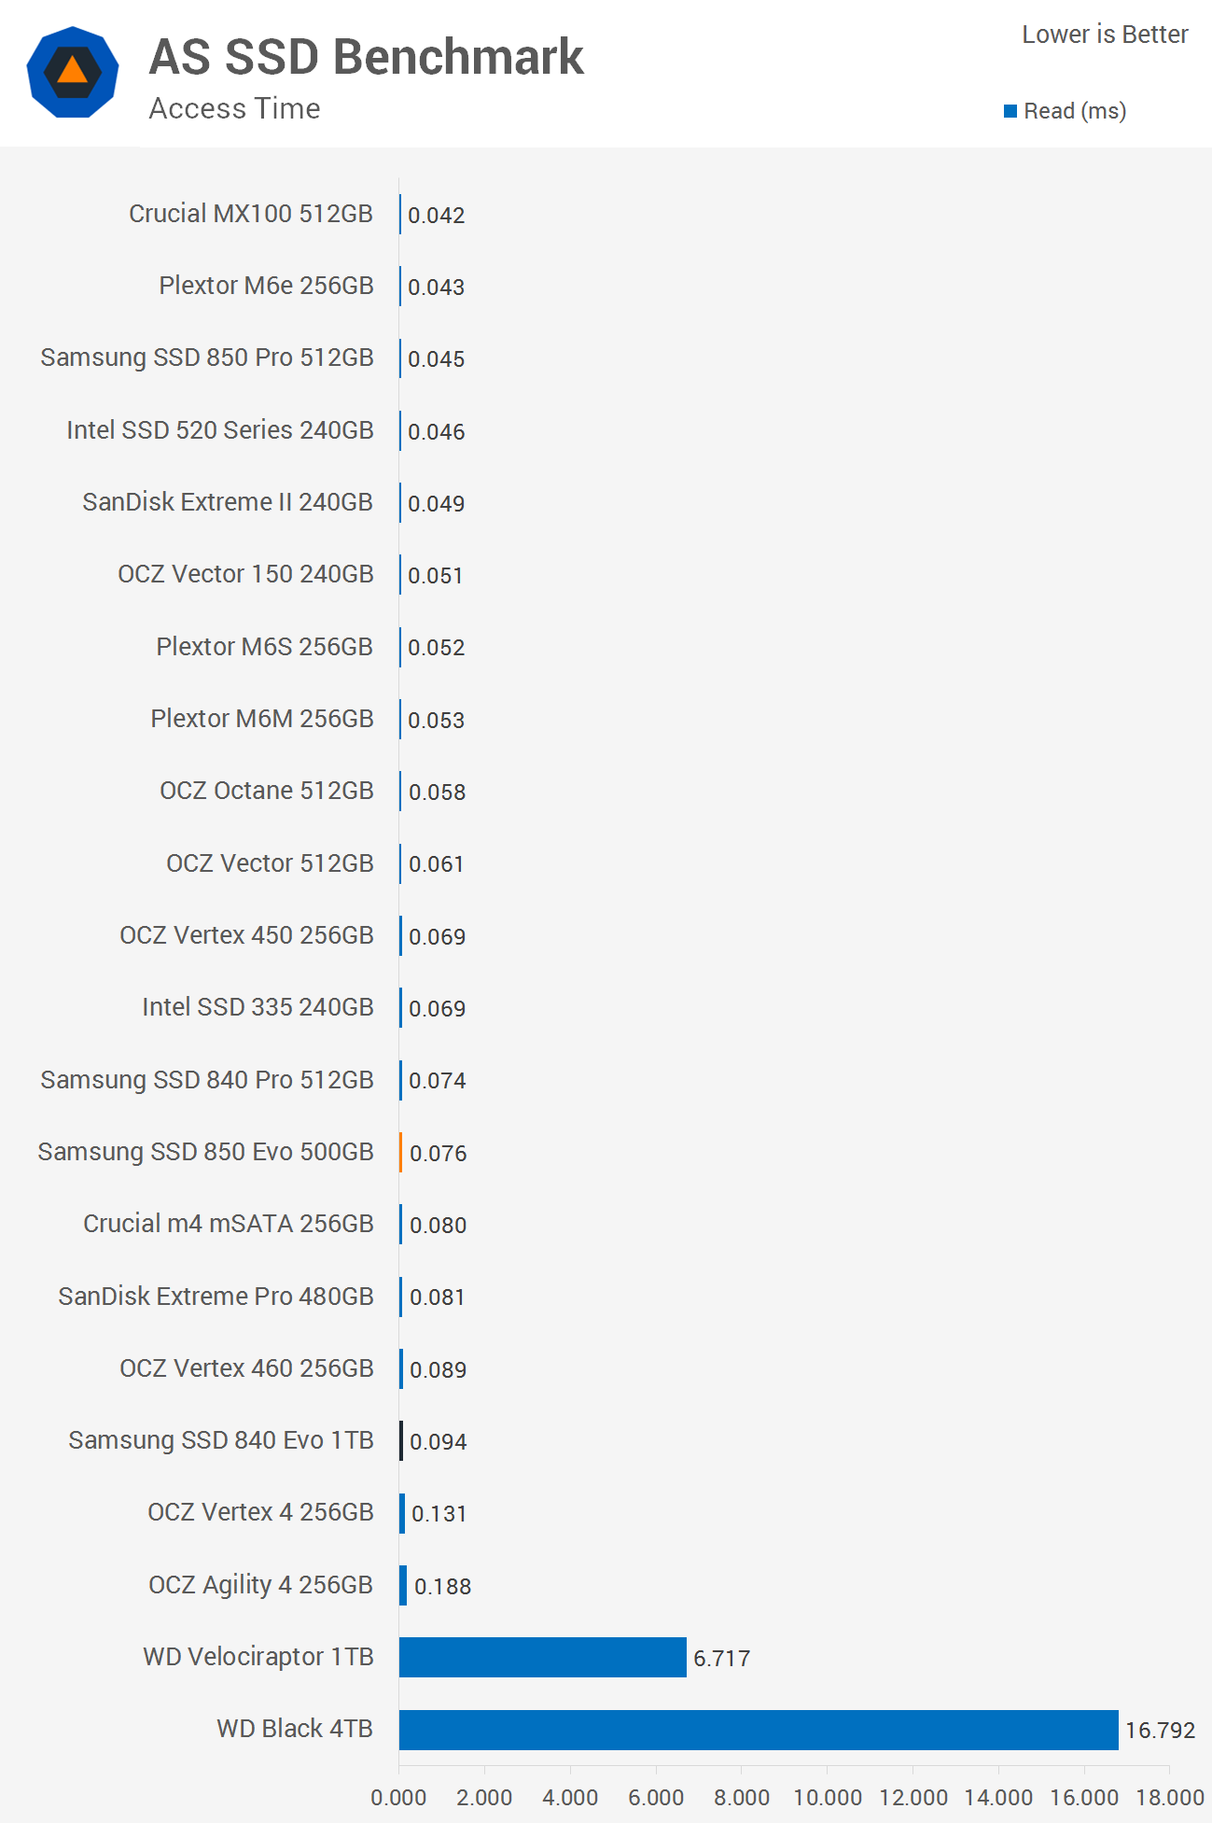Click the blue hexagon logo icon
The image size is (1212, 1823).
(73, 72)
